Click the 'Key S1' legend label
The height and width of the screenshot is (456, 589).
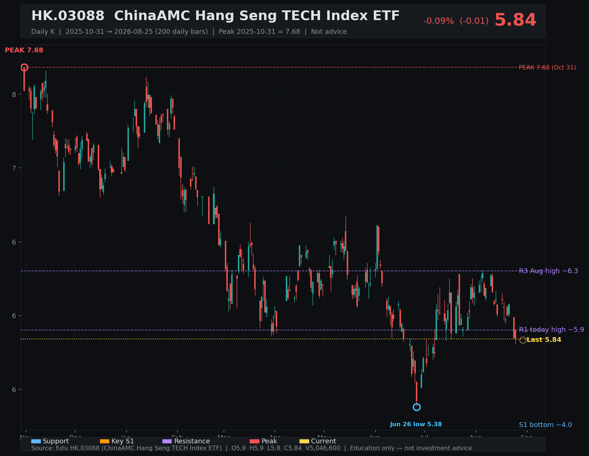[123, 441]
